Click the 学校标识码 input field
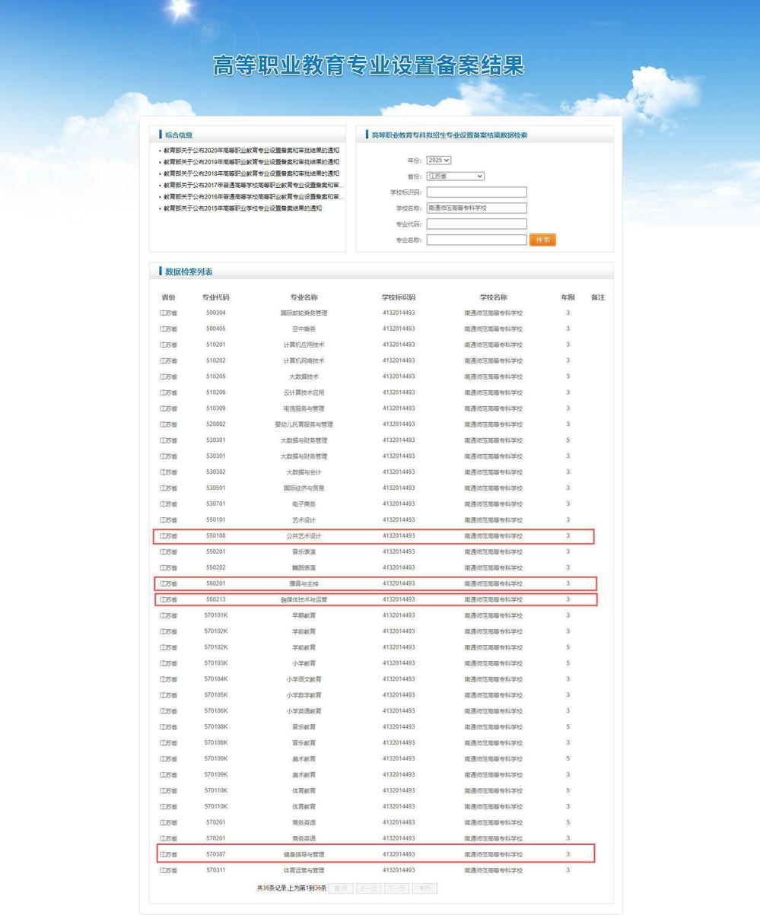Screen dimensions: 760x915 tap(476, 192)
